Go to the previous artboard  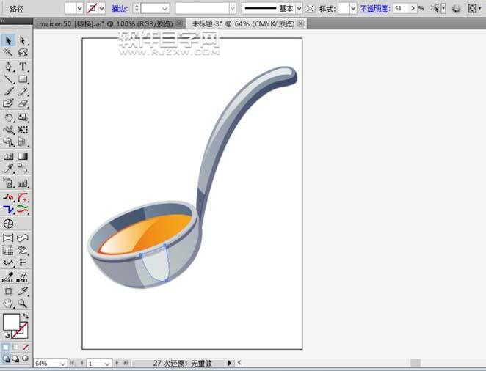[x=81, y=363]
